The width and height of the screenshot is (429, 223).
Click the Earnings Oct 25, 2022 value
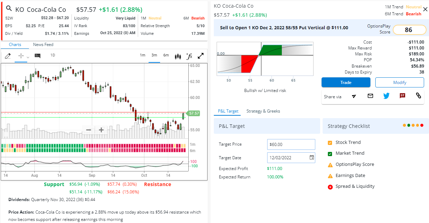coord(118,33)
